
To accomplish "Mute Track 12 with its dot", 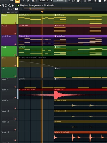I will 15,140.
